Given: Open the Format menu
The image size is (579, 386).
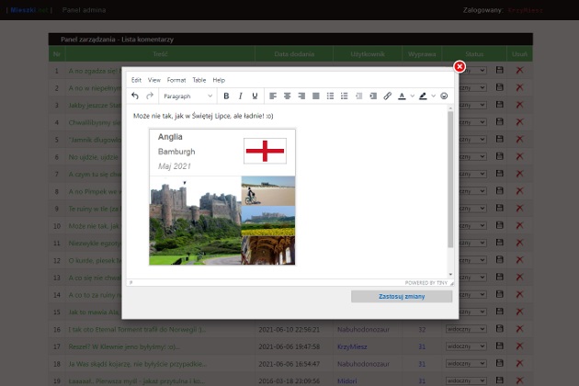Looking at the screenshot, I should tap(176, 80).
